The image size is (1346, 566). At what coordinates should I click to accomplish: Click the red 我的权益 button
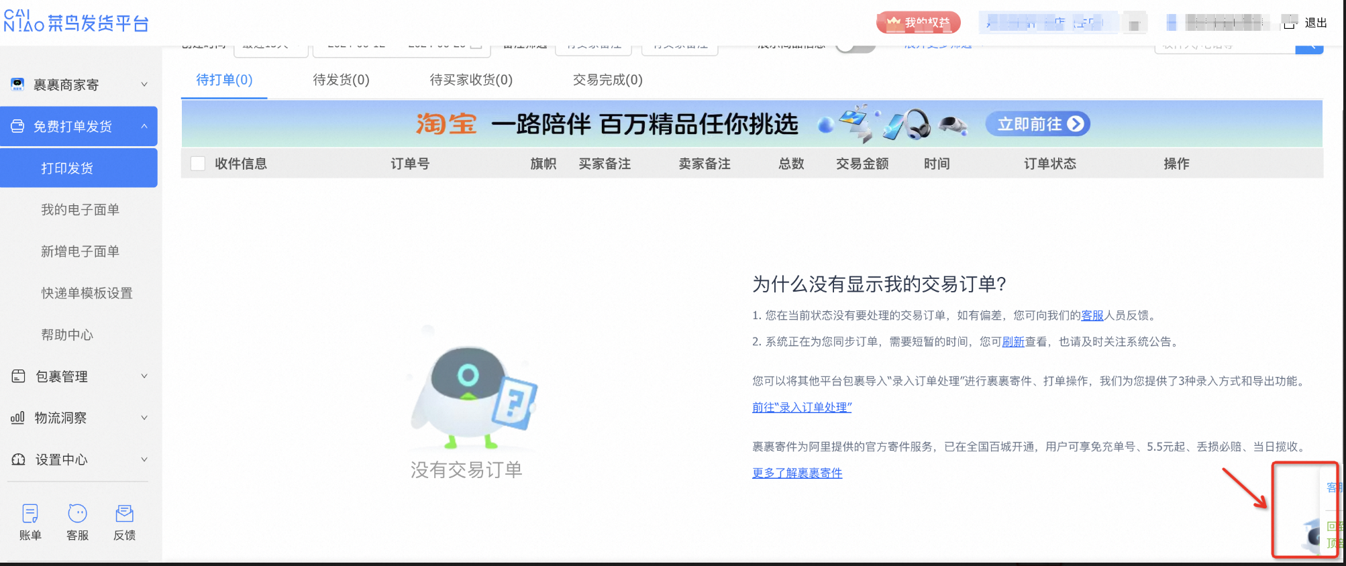pyautogui.click(x=918, y=23)
